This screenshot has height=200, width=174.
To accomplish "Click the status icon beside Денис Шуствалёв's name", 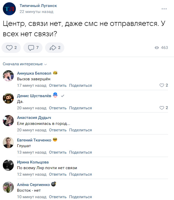I will pos(55,96).
